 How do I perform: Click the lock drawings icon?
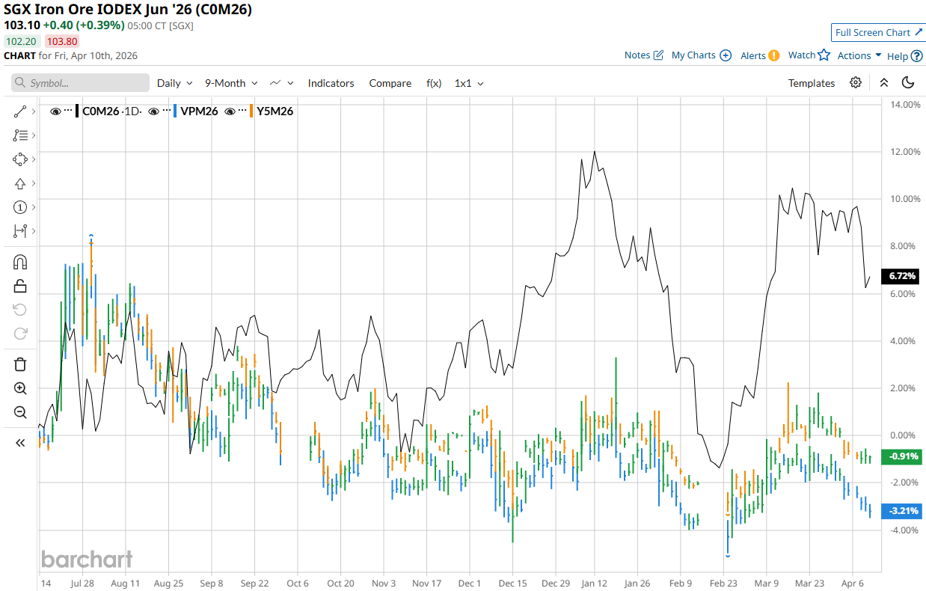coord(20,286)
